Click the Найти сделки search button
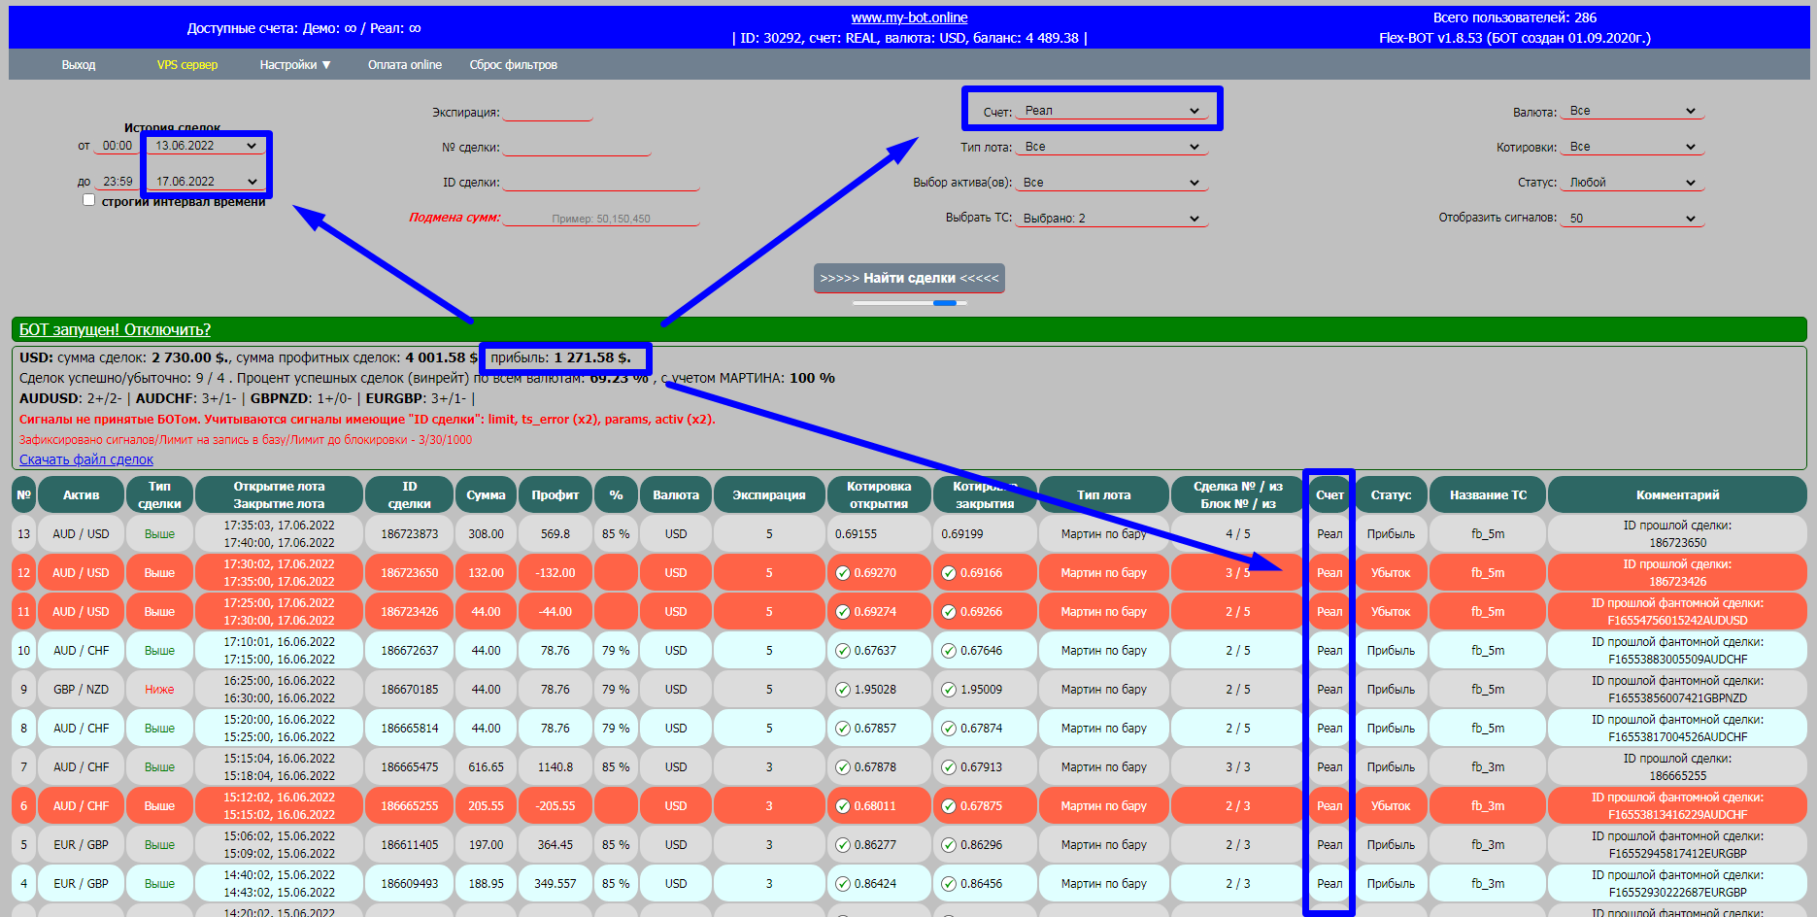1817x917 pixels. click(909, 278)
